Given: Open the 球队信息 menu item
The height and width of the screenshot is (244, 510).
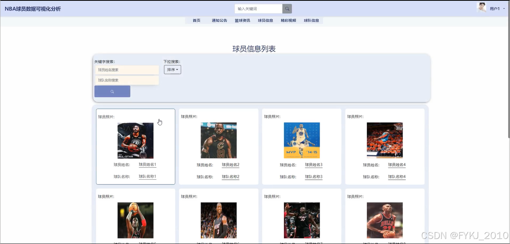Looking at the screenshot, I should pyautogui.click(x=311, y=20).
